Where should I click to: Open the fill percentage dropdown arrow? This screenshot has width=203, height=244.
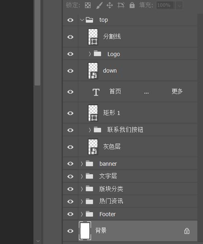coord(179,6)
